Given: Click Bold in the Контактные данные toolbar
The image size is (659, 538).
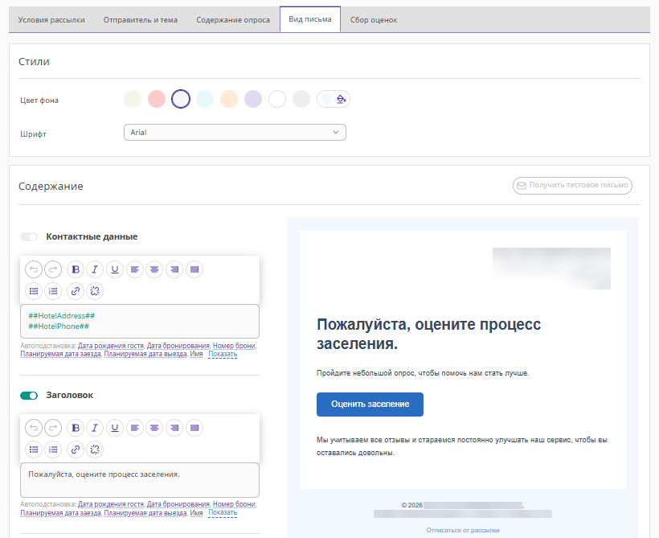Looking at the screenshot, I should click(x=76, y=269).
